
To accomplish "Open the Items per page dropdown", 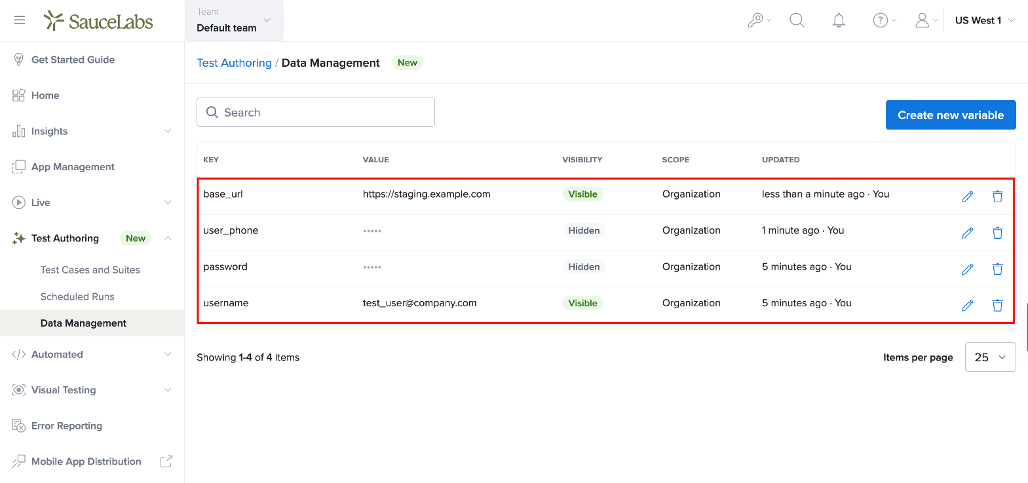I will [x=990, y=357].
